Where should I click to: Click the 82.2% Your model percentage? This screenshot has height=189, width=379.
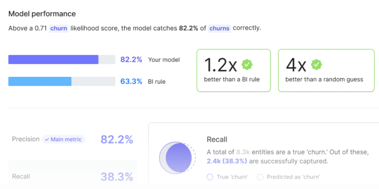tap(131, 59)
